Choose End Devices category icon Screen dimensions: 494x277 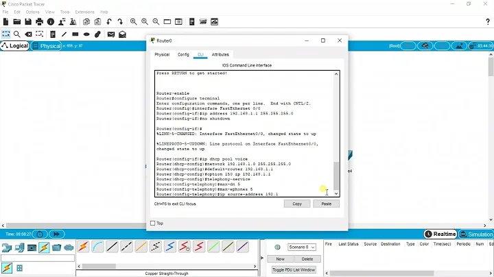point(19,248)
